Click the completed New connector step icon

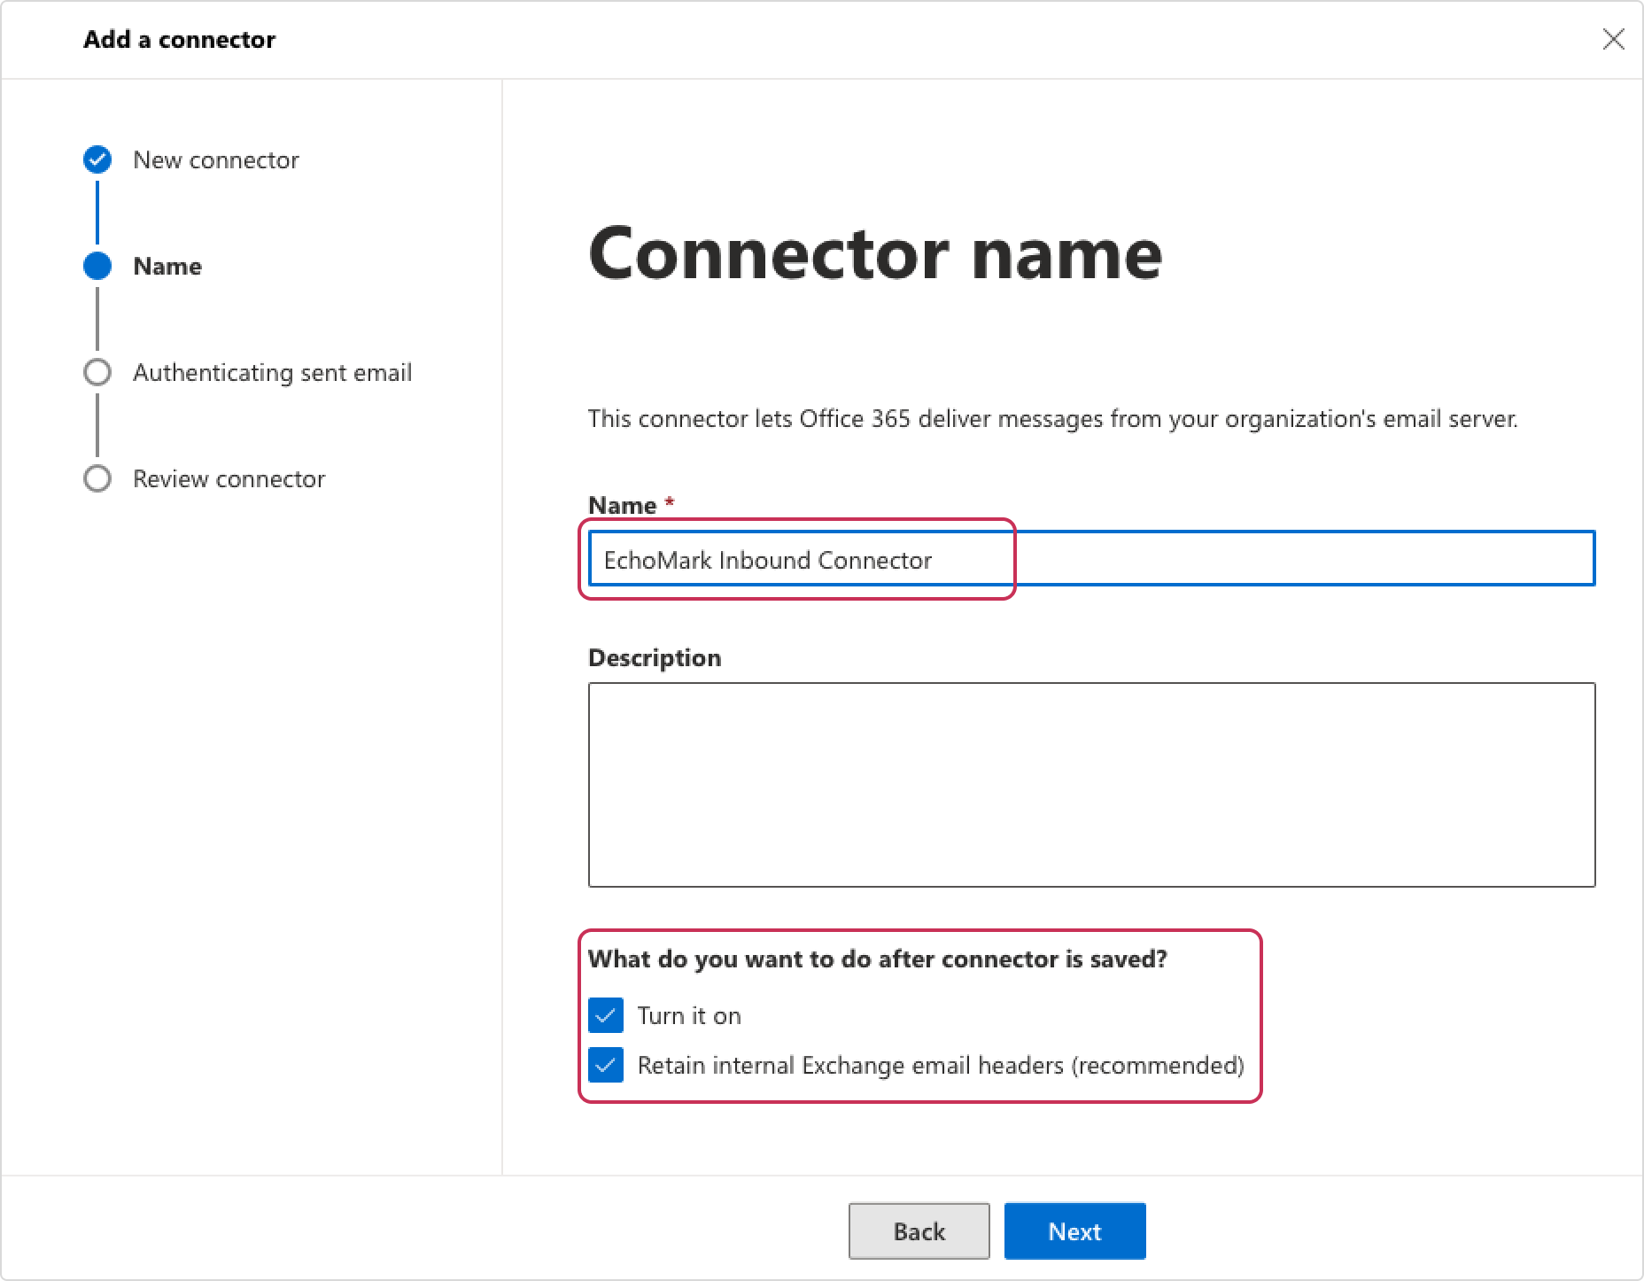pos(97,159)
